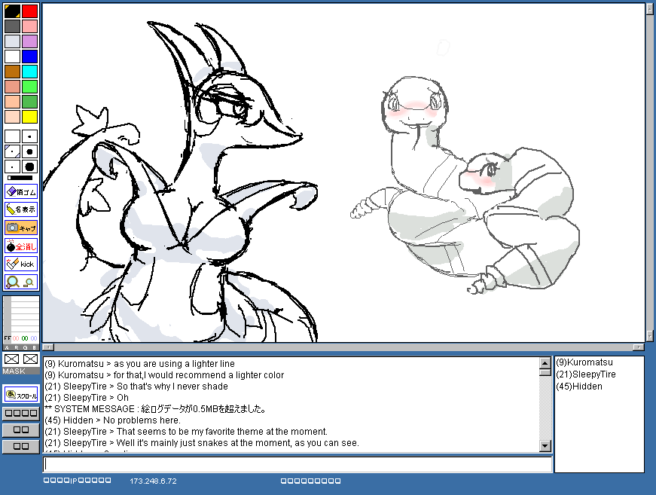Select the smallest dot brush size
Viewport: 656px width, 495px height.
29,136
